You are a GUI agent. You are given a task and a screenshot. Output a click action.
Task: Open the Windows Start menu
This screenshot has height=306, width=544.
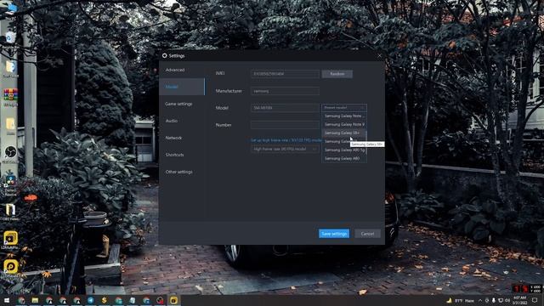6,300
